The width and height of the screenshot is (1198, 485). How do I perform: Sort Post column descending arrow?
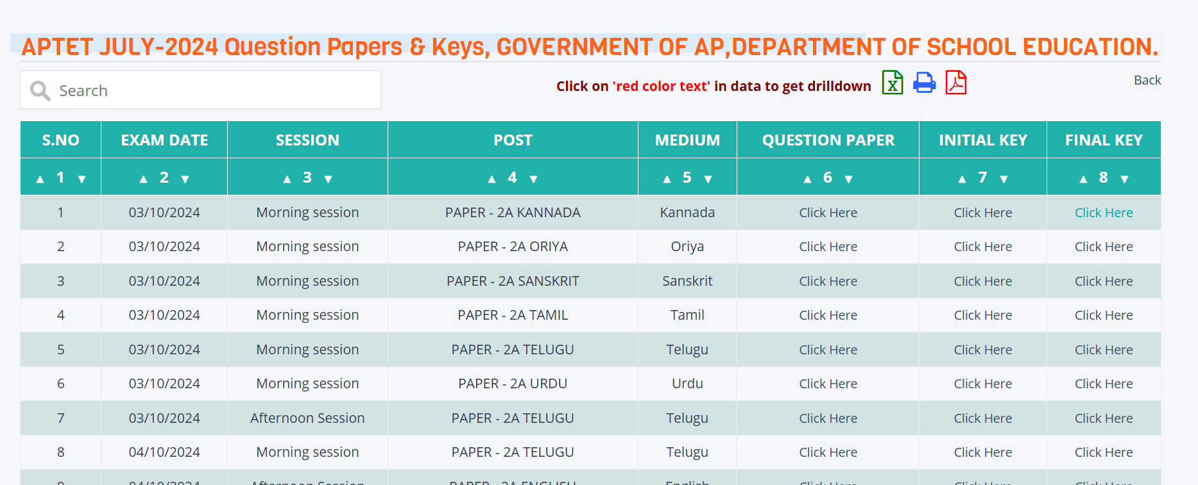pyautogui.click(x=533, y=179)
